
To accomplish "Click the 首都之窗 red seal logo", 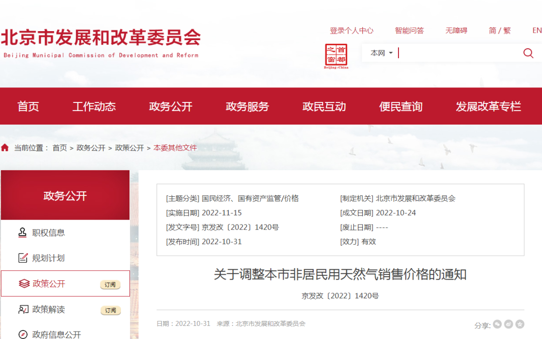I will point(336,55).
